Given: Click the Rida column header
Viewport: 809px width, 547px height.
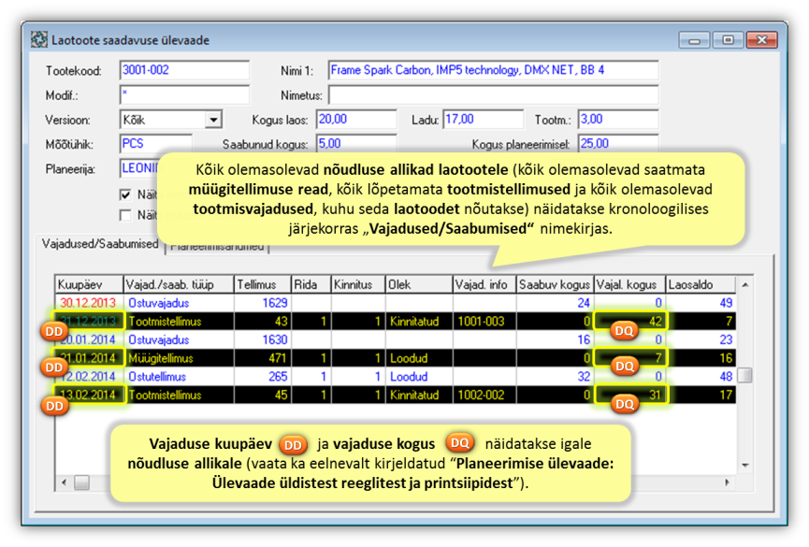Looking at the screenshot, I should click(311, 284).
